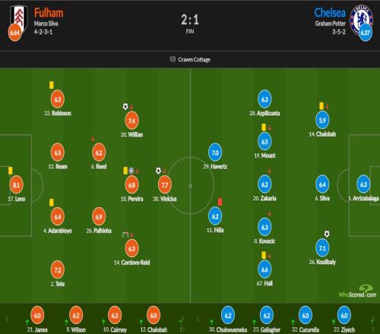Image resolution: width=380 pixels, height=334 pixels.
Task: Select Vinicius's 7.7 rating bubble
Action: tap(165, 184)
